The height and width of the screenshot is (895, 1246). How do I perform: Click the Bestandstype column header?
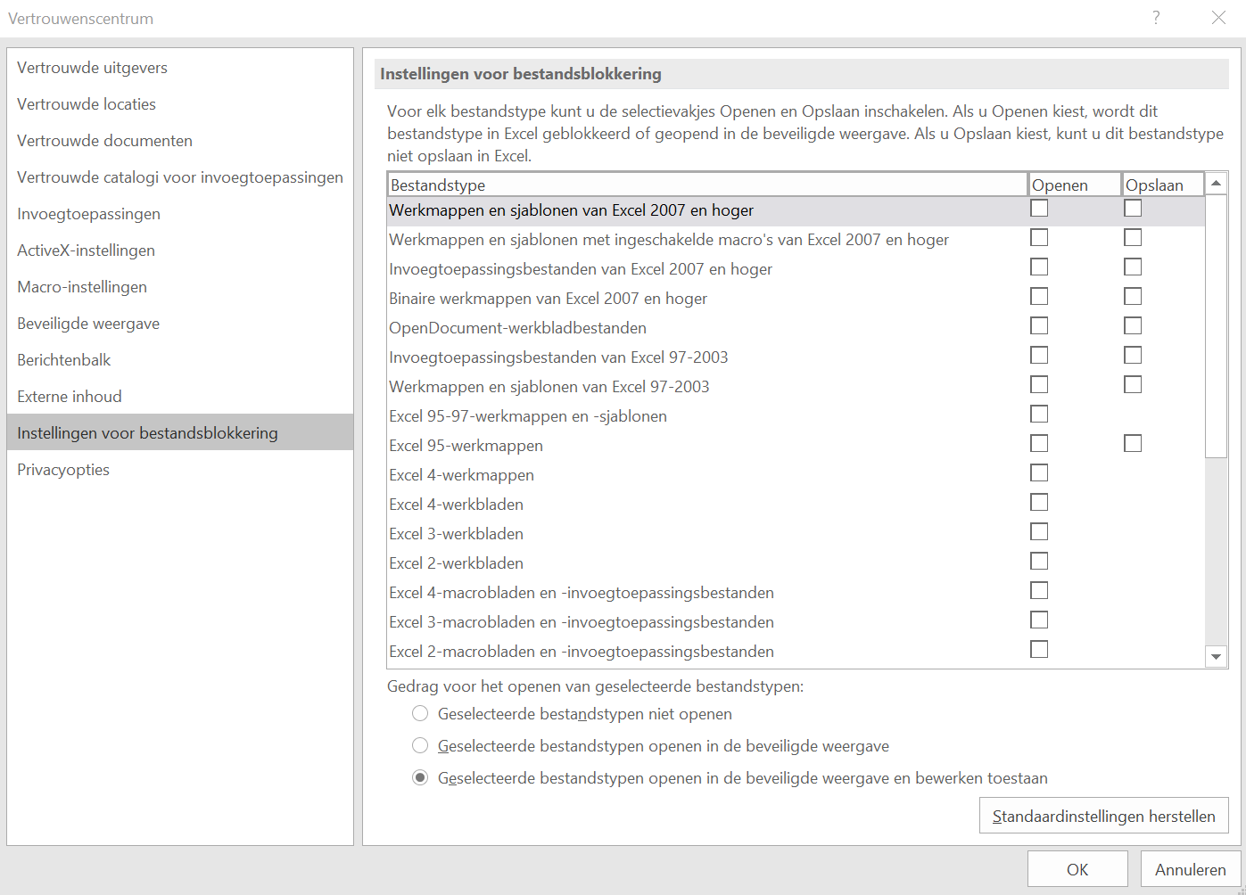click(708, 185)
